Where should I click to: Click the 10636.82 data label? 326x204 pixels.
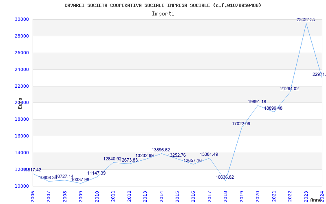click(225, 177)
